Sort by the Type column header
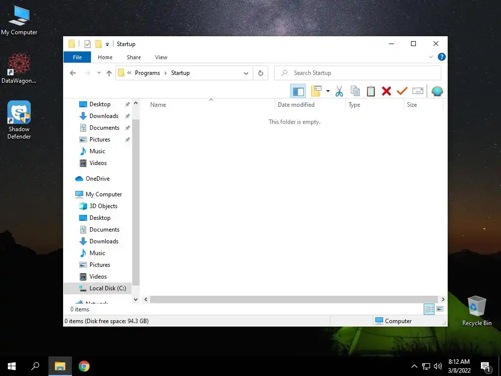 tap(374, 105)
